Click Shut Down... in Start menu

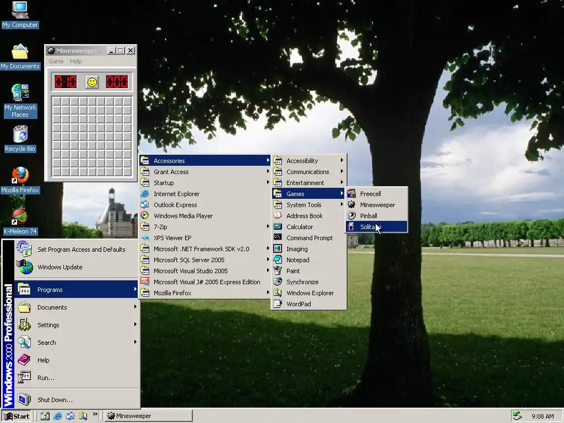[77, 400]
